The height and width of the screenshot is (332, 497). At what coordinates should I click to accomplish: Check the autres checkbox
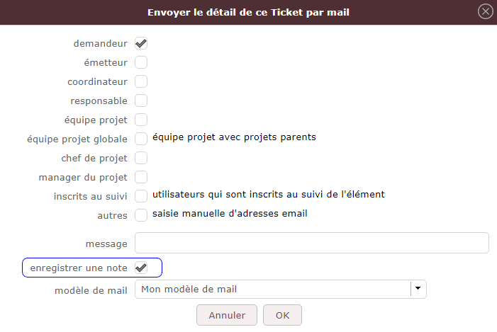point(141,214)
